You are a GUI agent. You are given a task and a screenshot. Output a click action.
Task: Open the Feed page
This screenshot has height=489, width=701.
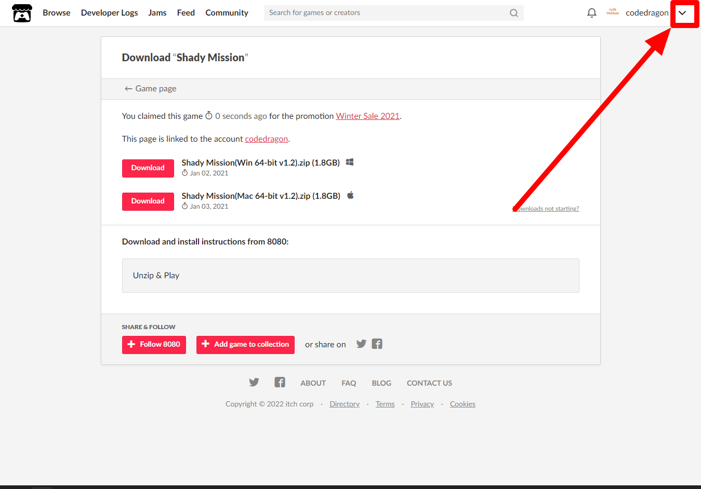[x=186, y=12]
